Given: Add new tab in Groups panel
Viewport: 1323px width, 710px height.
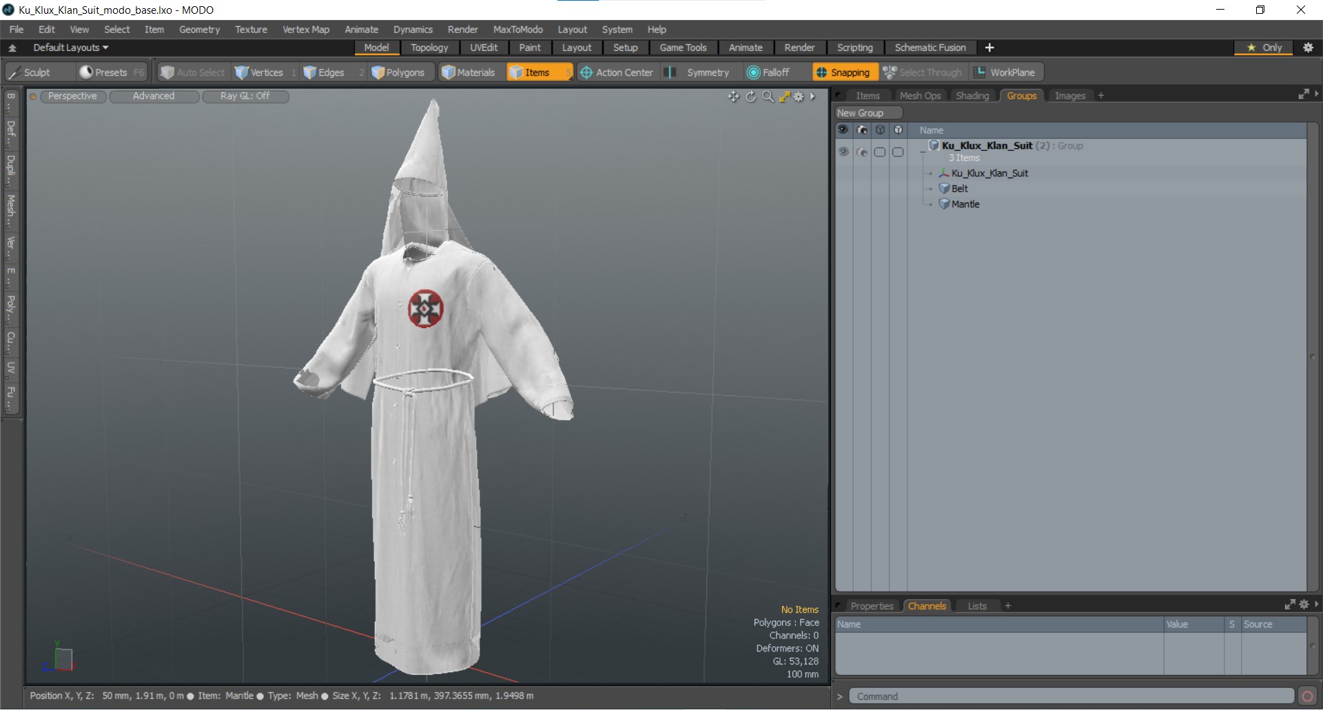Looking at the screenshot, I should click(1101, 96).
